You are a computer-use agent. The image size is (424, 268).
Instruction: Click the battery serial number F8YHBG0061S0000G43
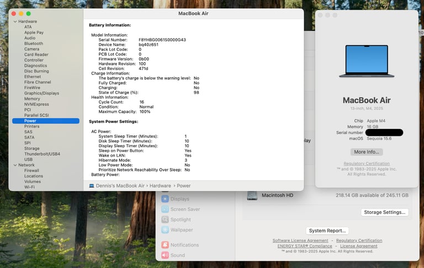point(162,40)
